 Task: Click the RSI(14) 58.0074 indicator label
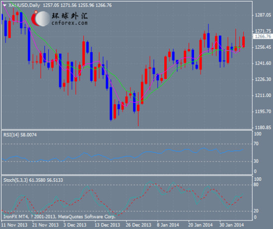(x=20, y=135)
